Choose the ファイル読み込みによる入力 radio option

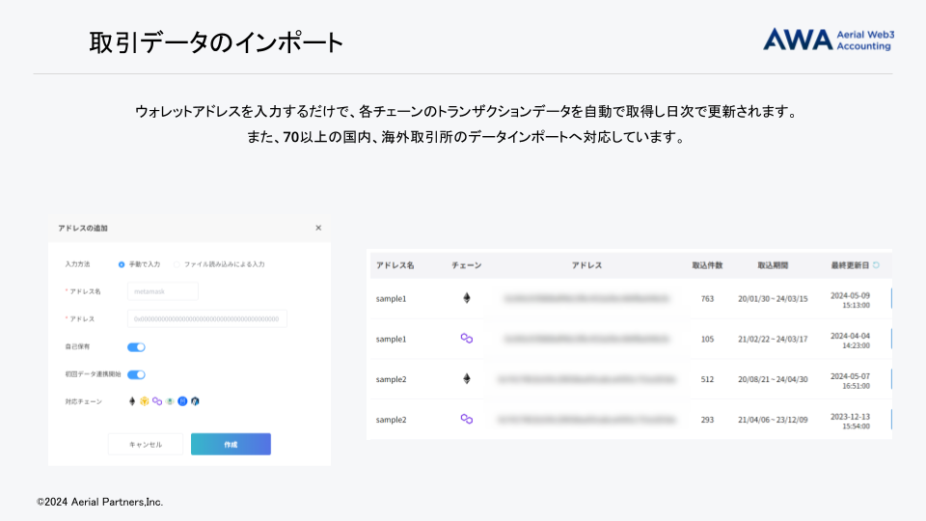pos(177,263)
